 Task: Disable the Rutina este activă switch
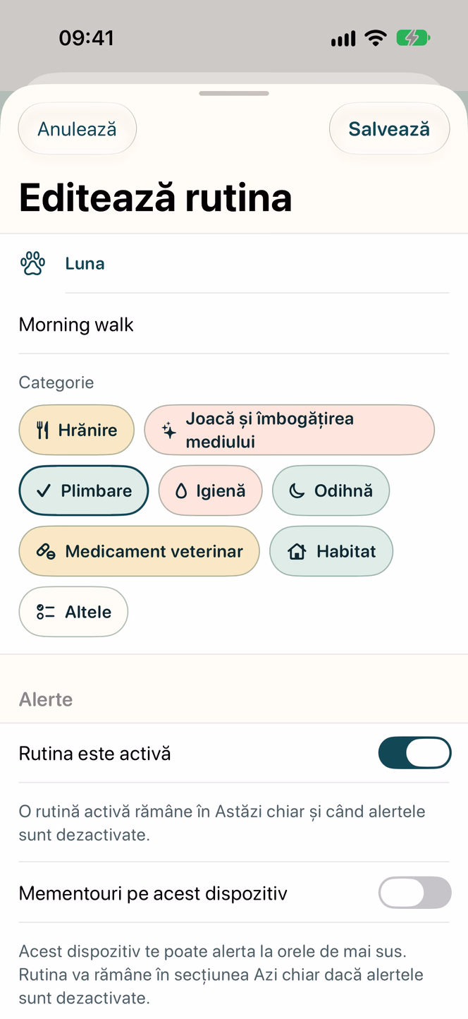[414, 753]
